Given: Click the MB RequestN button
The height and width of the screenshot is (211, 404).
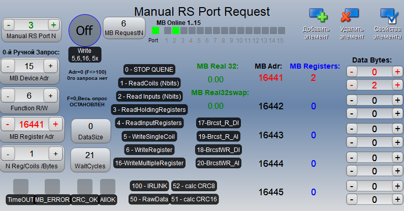Looking at the screenshot, I should (x=123, y=28).
